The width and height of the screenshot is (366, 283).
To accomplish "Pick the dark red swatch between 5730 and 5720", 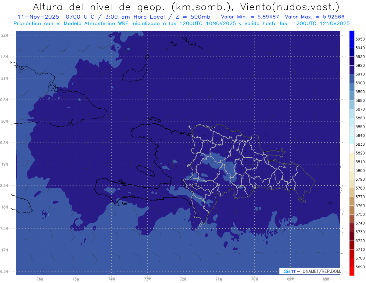I will click(352, 236).
